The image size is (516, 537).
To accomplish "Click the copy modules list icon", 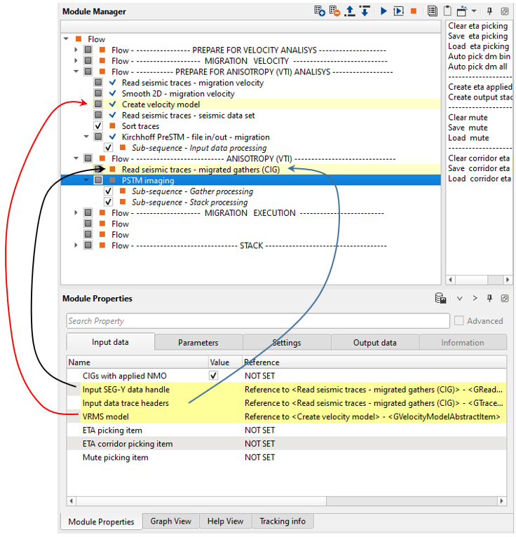I will click(432, 11).
